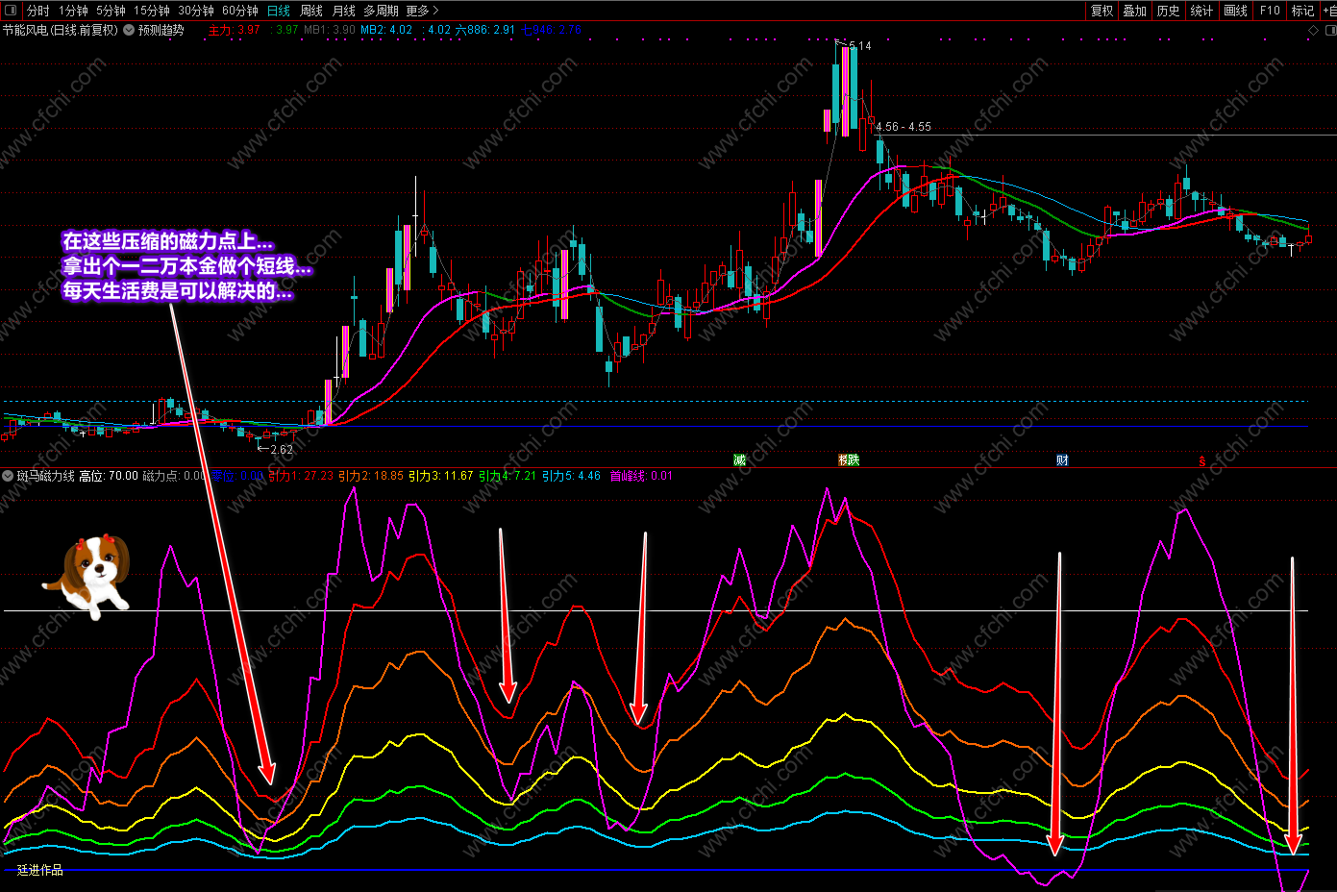Open the F10 company info button
The image size is (1337, 892).
pyautogui.click(x=1271, y=11)
